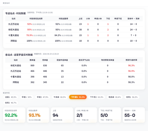Click the 完单量 column header
The height and width of the screenshot is (131, 148).
45,60
